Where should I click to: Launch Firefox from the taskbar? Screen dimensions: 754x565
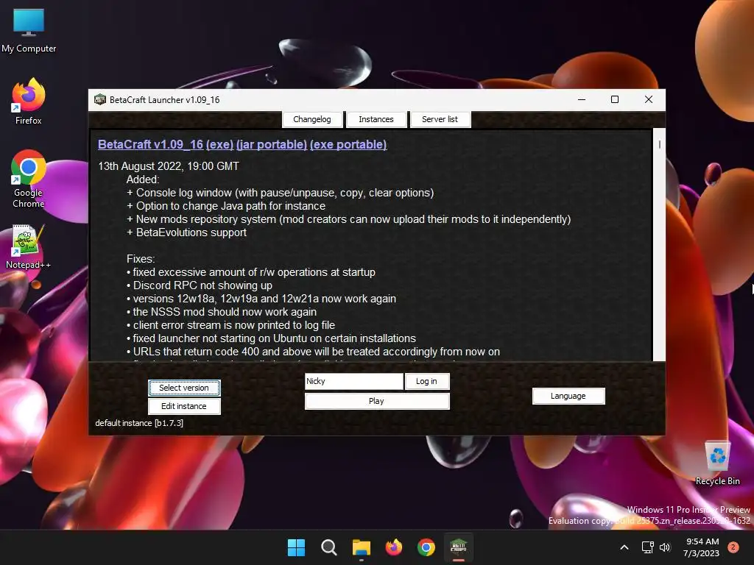tap(394, 547)
